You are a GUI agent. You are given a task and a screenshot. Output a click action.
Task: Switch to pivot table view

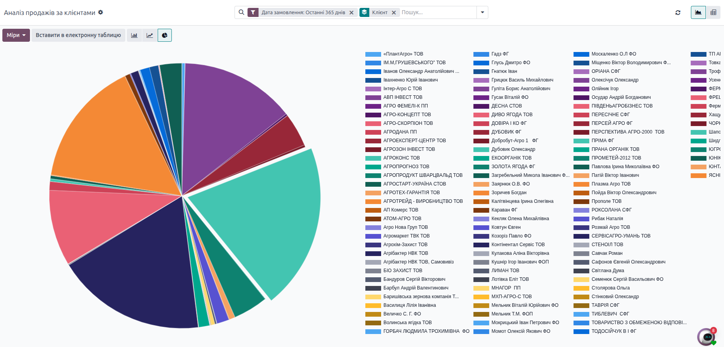pyautogui.click(x=713, y=13)
